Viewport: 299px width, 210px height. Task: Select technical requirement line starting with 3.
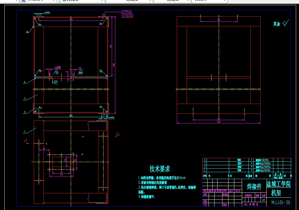point(167,187)
